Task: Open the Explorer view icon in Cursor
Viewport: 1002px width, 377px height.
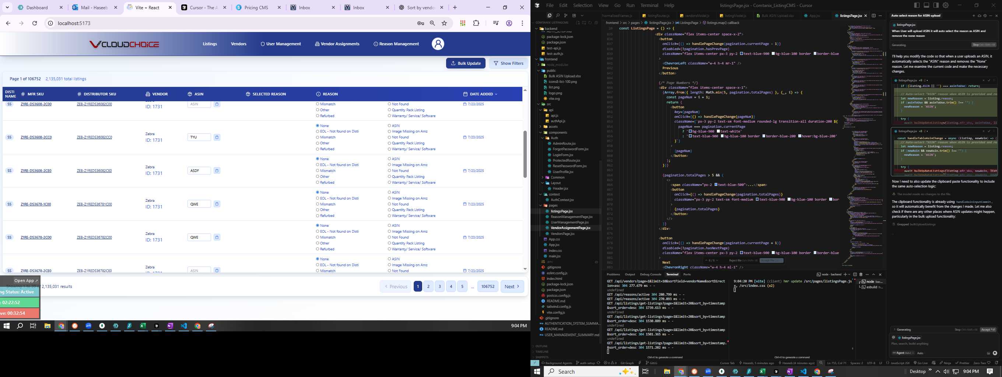Action: pos(549,15)
